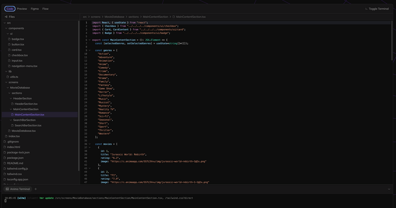Image resolution: width=396 pixels, height=208 pixels.
Task: Open index.html file
Action: pyautogui.click(x=13, y=147)
